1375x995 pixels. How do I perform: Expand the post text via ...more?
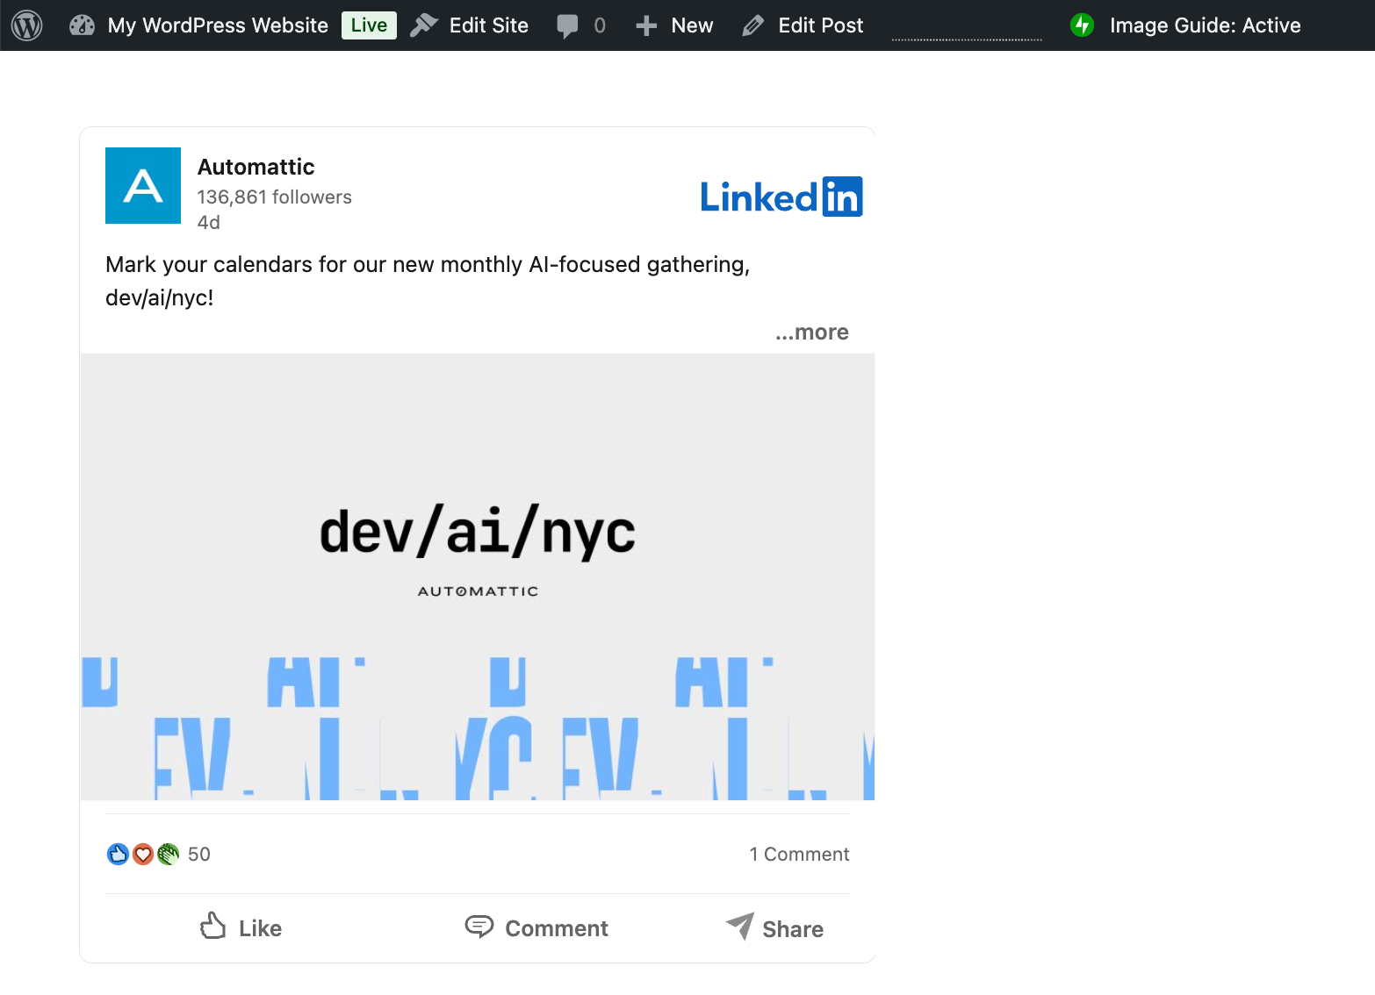[811, 332]
